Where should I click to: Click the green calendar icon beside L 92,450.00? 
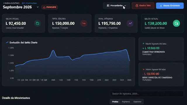[x=37, y=23]
